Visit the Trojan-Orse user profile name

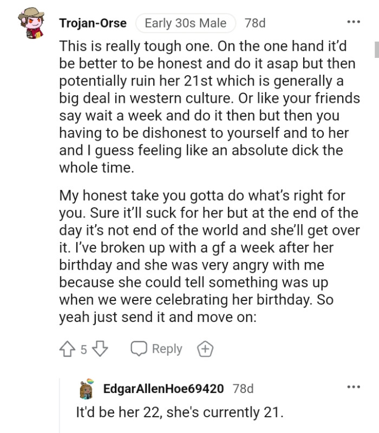pos(93,23)
